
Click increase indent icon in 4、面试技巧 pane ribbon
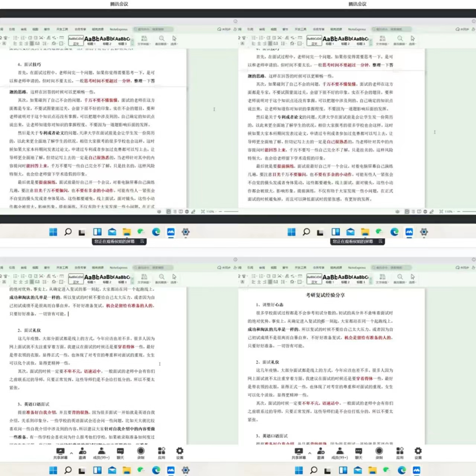click(x=36, y=38)
